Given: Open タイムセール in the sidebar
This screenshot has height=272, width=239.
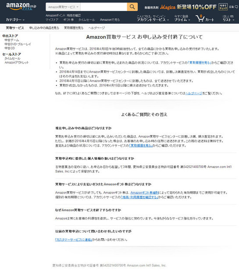Looking at the screenshot, I should (x=12, y=58).
